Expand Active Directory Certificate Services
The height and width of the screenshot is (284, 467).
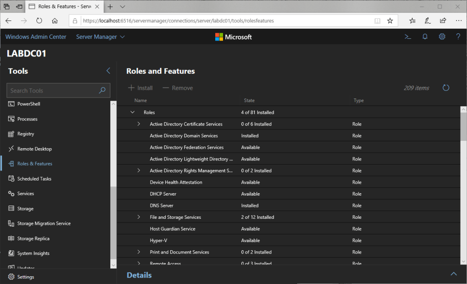(139, 124)
